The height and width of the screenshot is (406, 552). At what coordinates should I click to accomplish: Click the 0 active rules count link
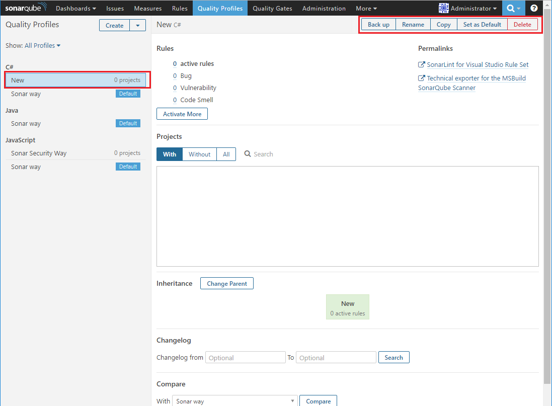(175, 64)
